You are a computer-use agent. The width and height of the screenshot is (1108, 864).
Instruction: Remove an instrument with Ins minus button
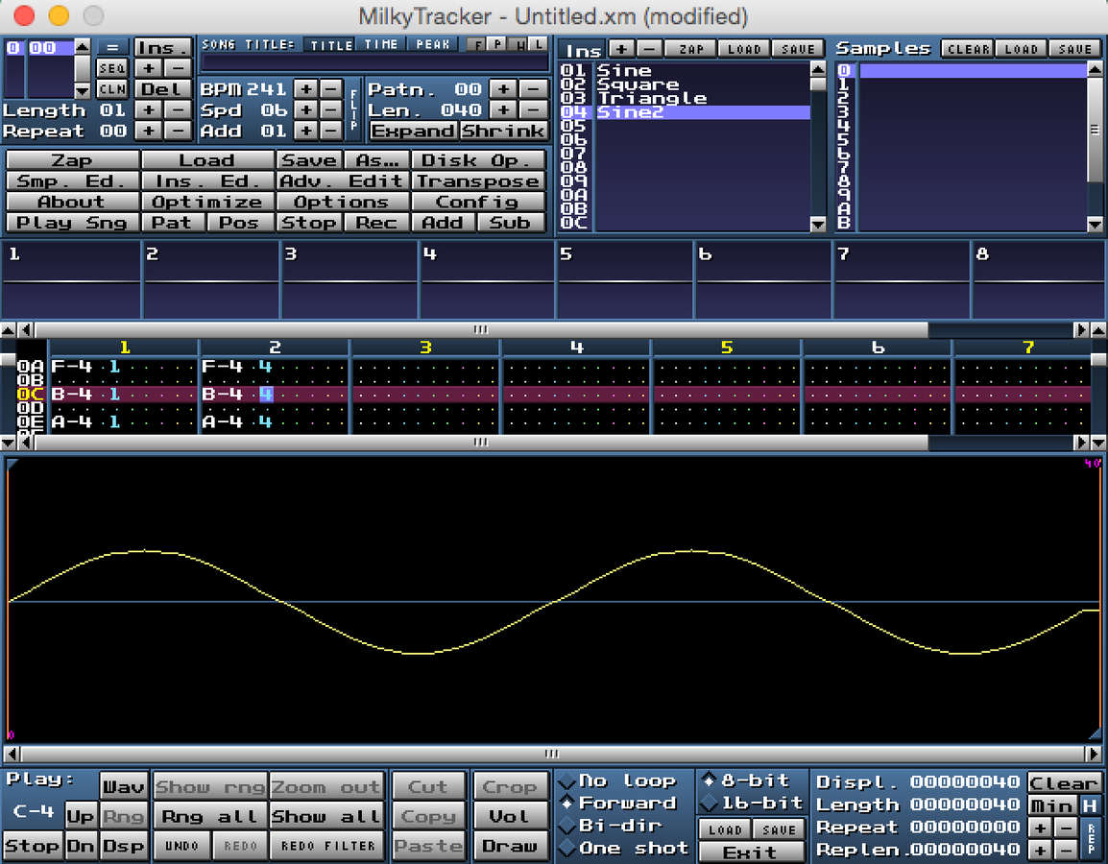coord(648,49)
